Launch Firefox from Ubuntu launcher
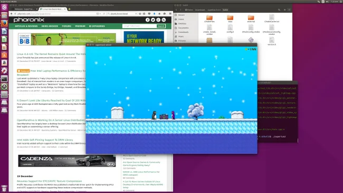This screenshot has height=193, width=343. pos(4,23)
